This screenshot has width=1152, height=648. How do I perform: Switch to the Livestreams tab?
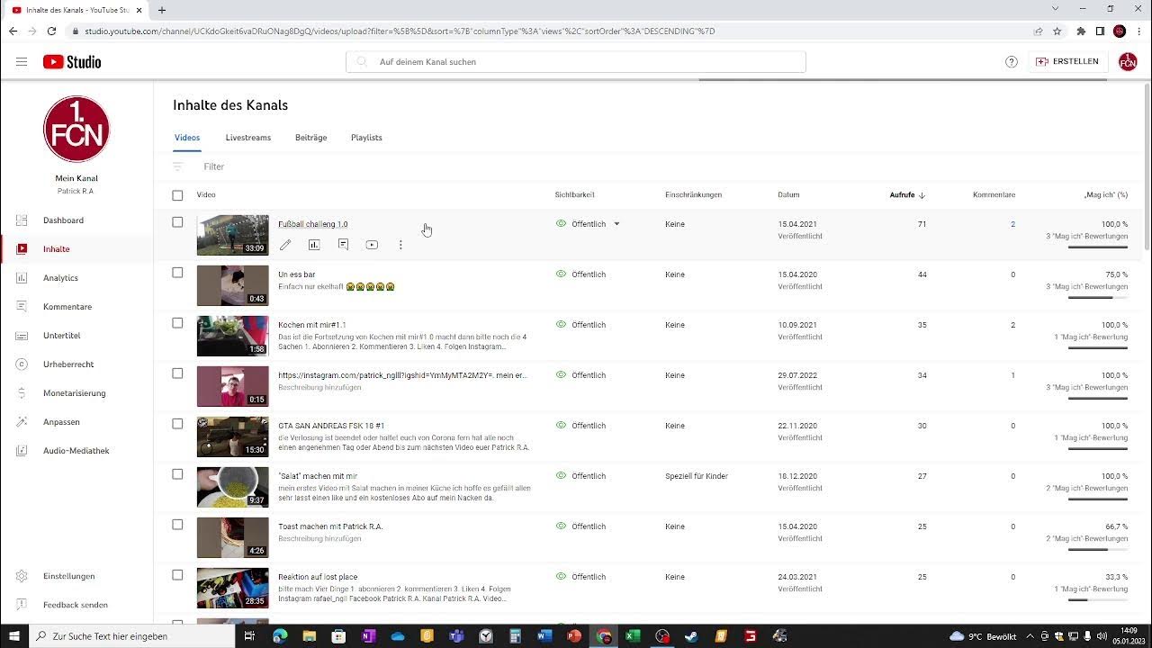click(x=248, y=138)
